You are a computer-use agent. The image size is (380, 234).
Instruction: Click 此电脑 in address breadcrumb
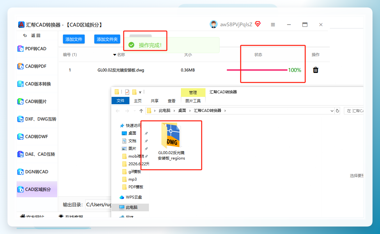point(165,111)
